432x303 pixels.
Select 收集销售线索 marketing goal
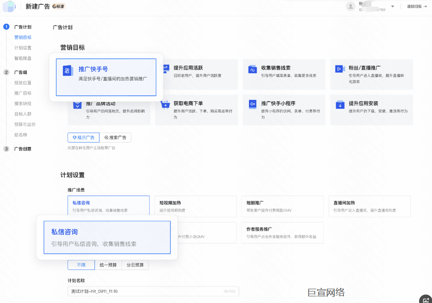coord(284,74)
